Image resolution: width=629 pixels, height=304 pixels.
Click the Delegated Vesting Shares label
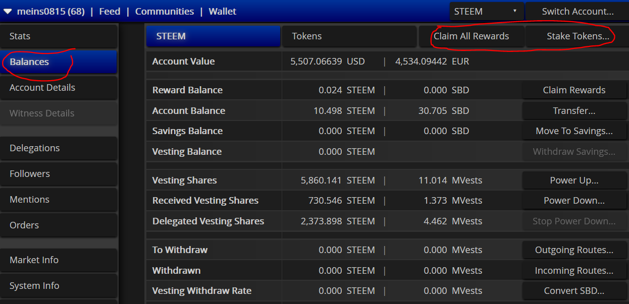coord(208,221)
